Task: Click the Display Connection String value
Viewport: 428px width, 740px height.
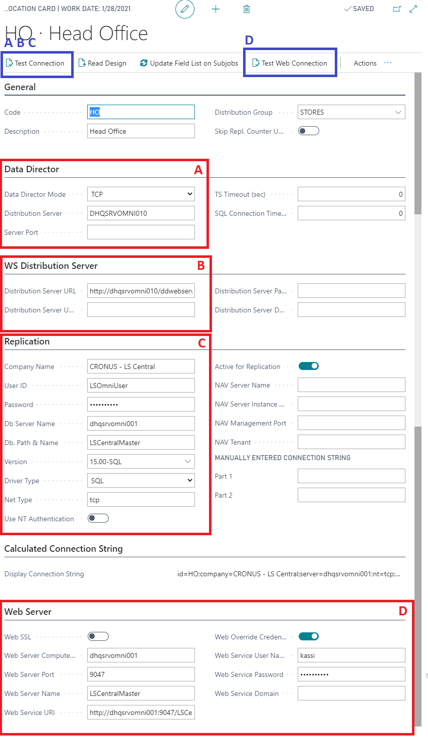Action: click(x=289, y=574)
